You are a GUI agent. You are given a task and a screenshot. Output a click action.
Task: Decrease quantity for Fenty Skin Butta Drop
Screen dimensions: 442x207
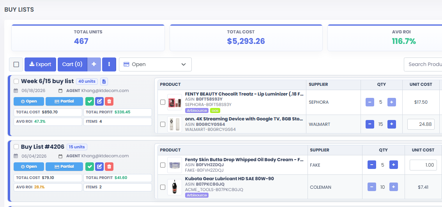pos(372,165)
